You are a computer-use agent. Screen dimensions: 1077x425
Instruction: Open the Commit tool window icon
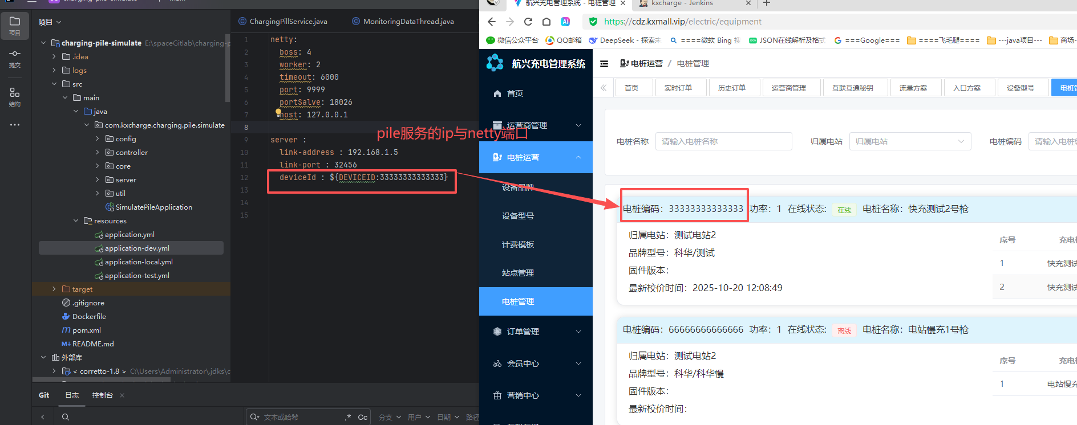click(x=15, y=58)
